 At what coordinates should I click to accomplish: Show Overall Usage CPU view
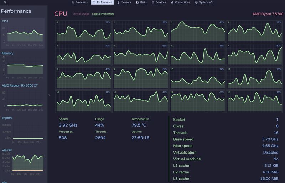[x=81, y=14]
